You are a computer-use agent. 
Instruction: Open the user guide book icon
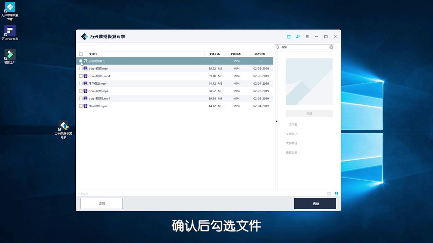(289, 36)
